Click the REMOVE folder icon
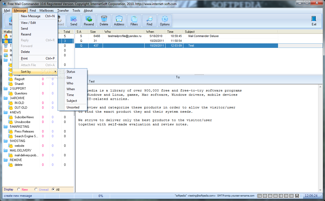325x201 pixels. (6, 160)
